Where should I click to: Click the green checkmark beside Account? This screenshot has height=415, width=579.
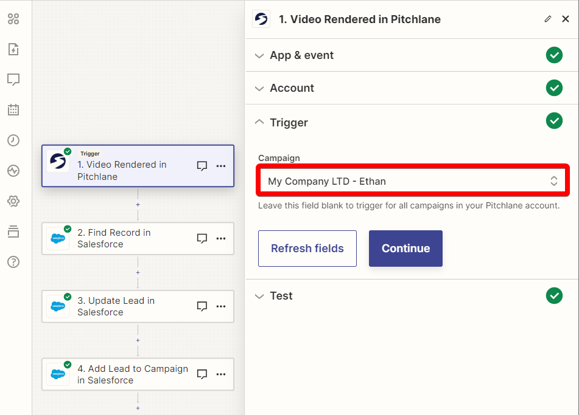(x=554, y=87)
